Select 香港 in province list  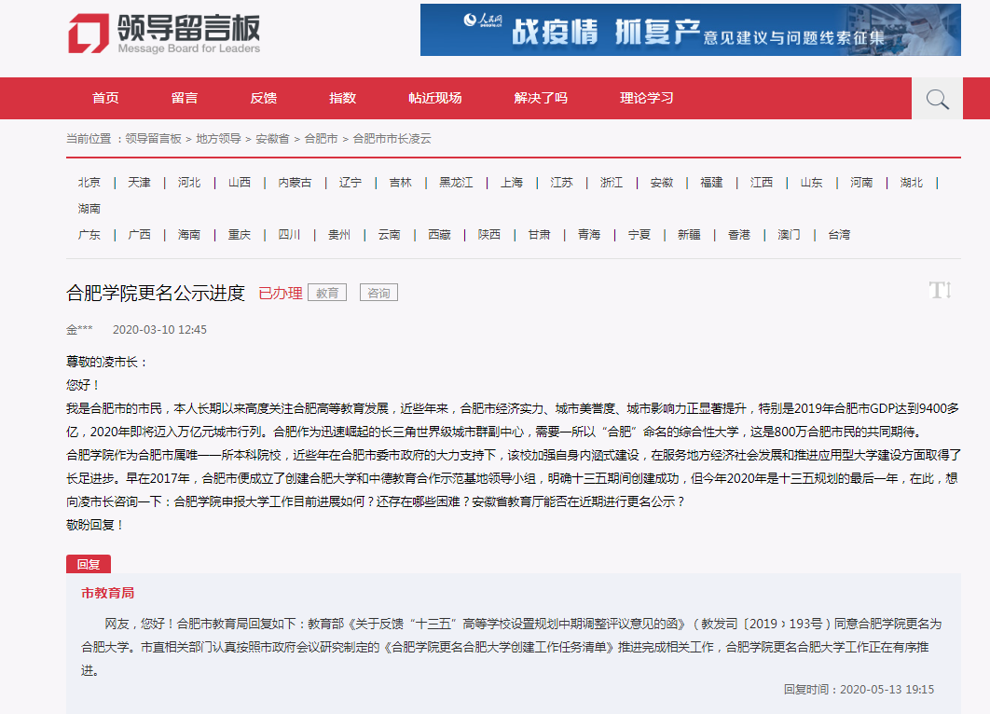(739, 235)
